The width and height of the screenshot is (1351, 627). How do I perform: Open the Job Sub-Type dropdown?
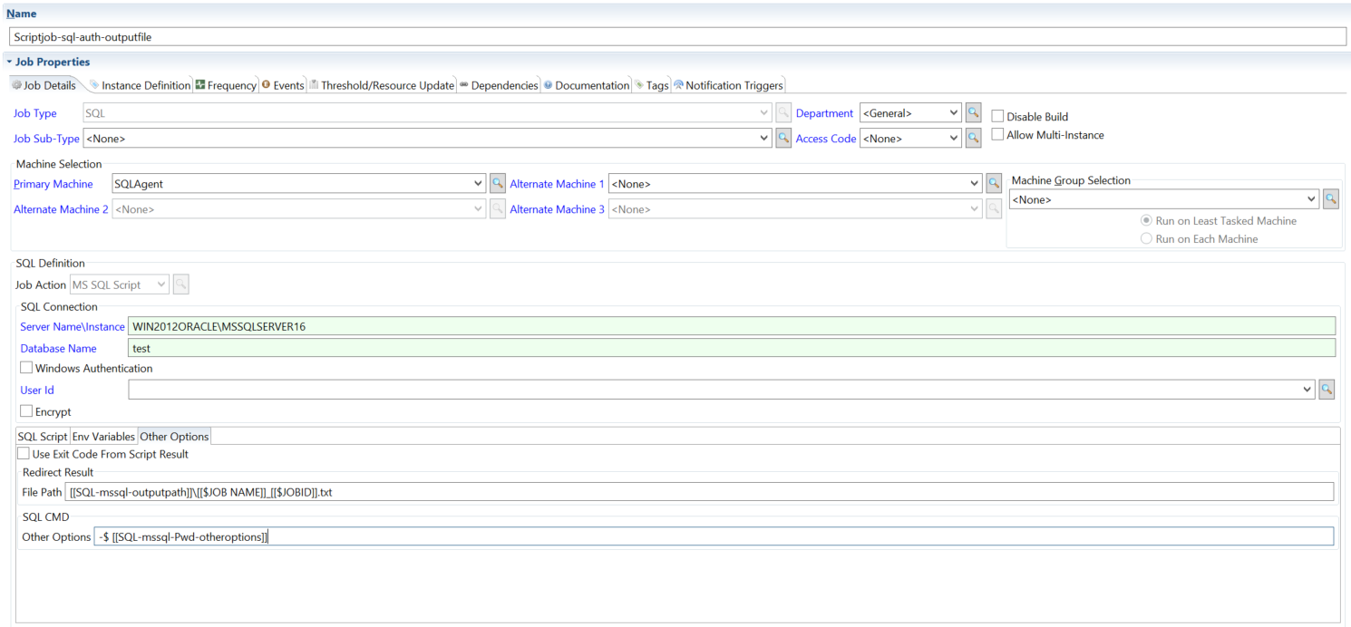tap(764, 139)
